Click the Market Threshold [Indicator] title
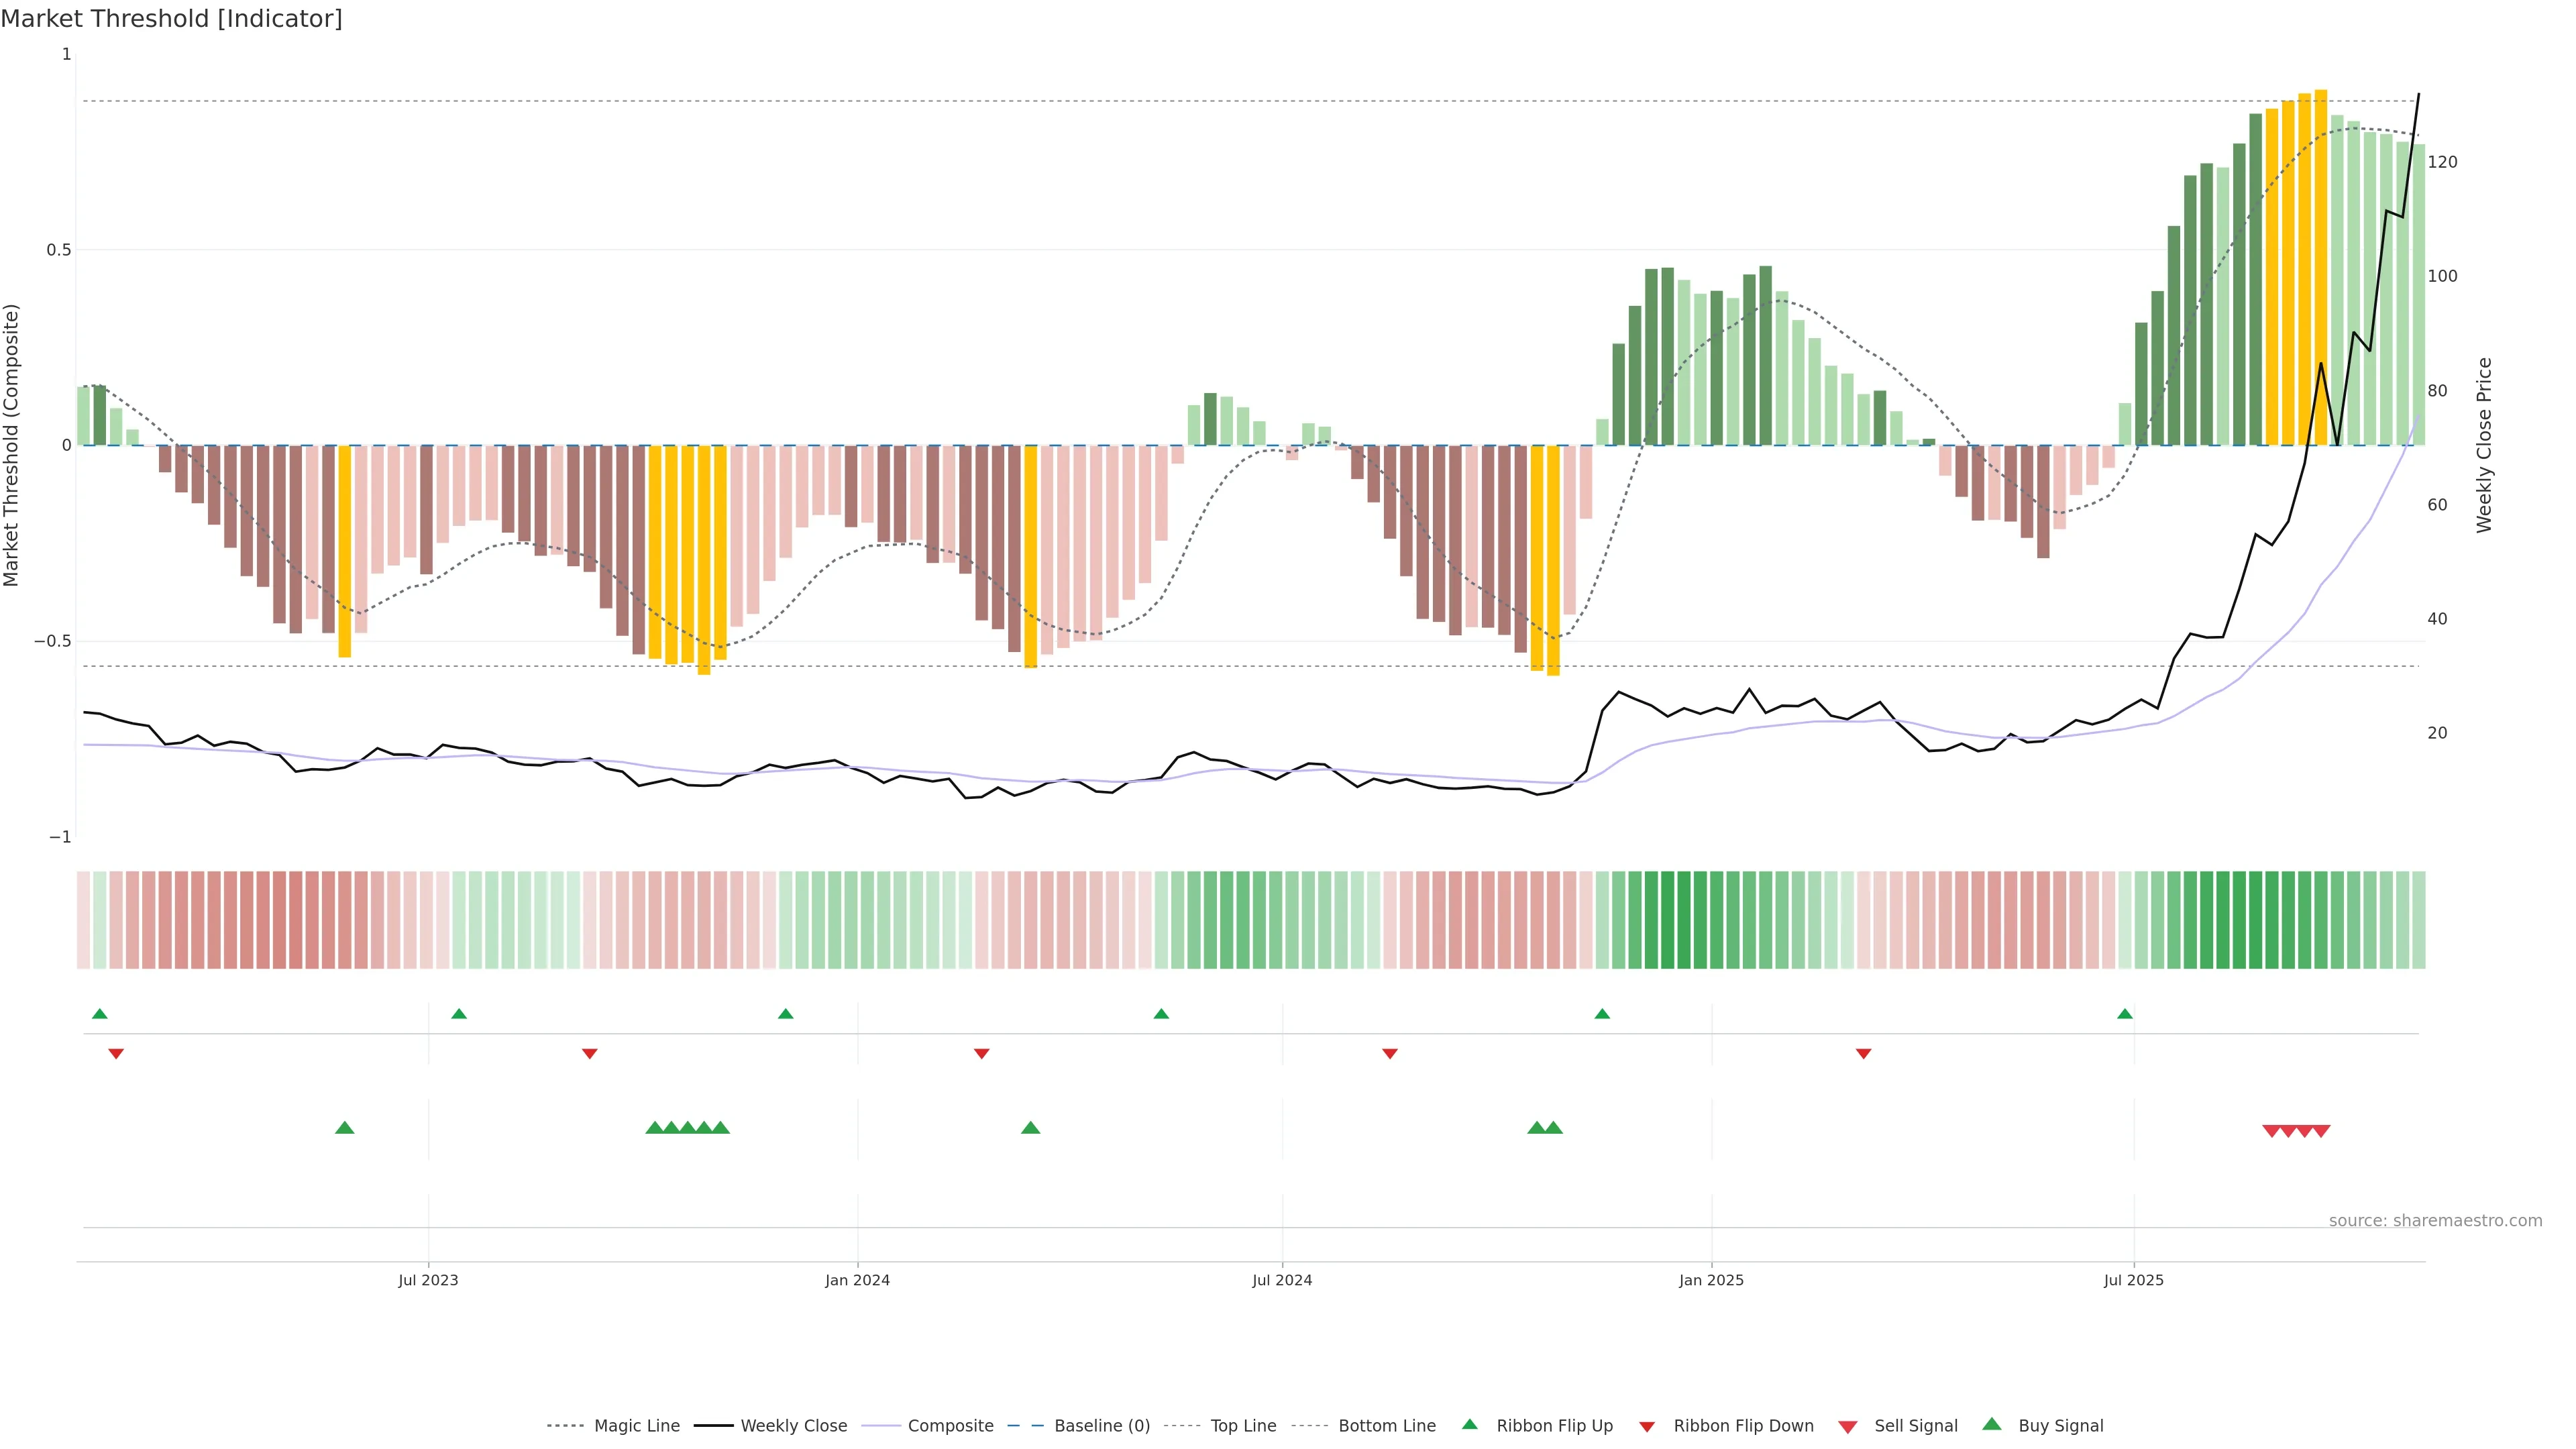Viewport: 2576px width, 1449px height. tap(172, 19)
